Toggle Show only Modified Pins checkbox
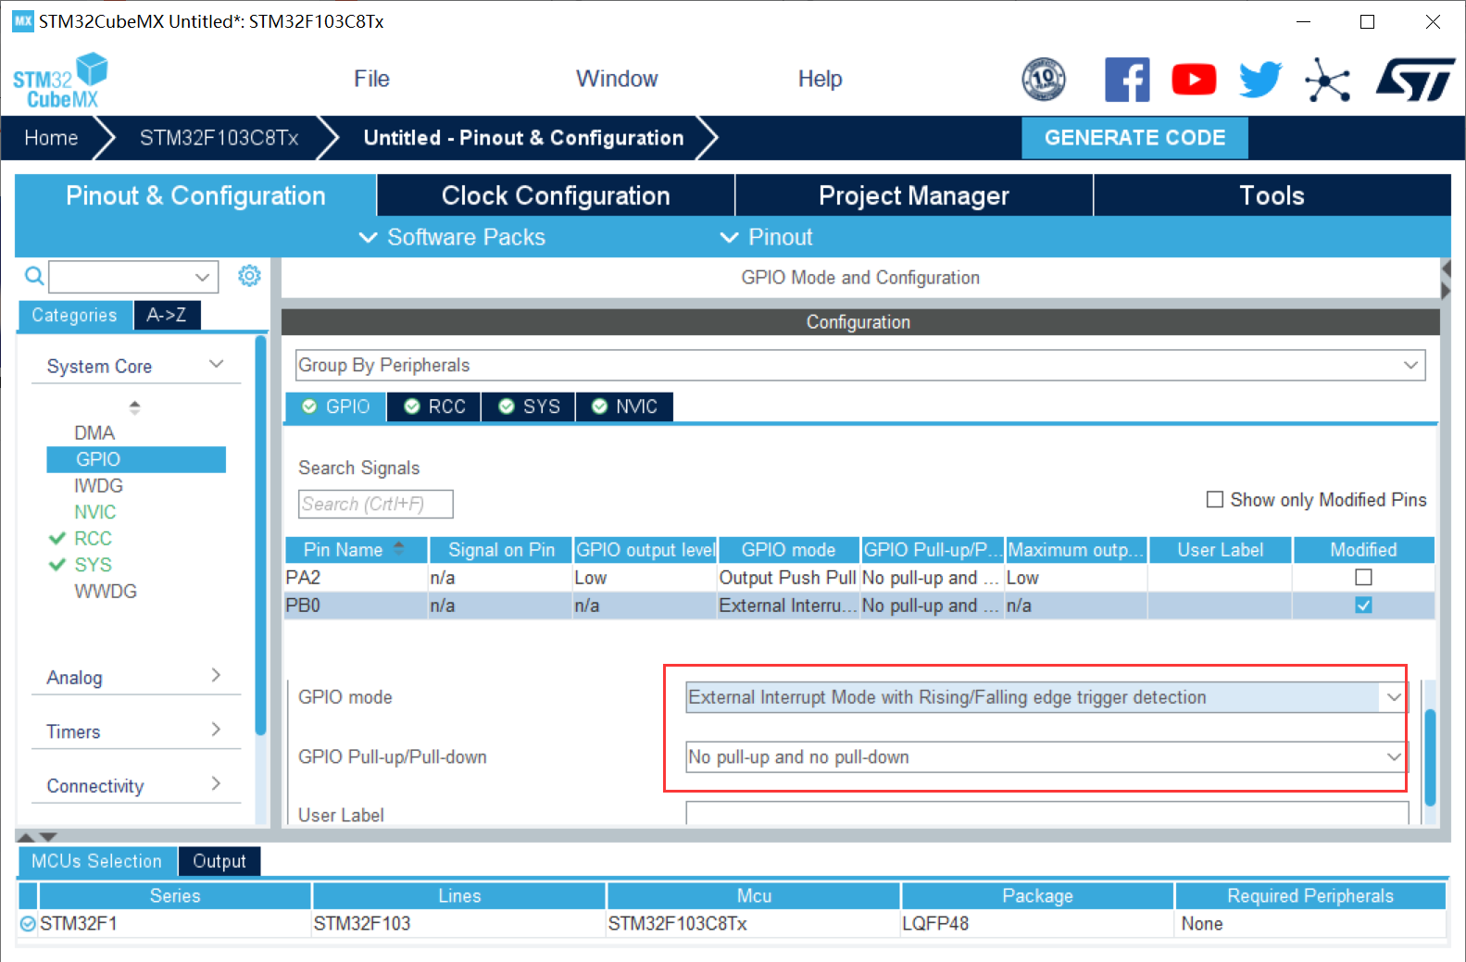 point(1215,499)
